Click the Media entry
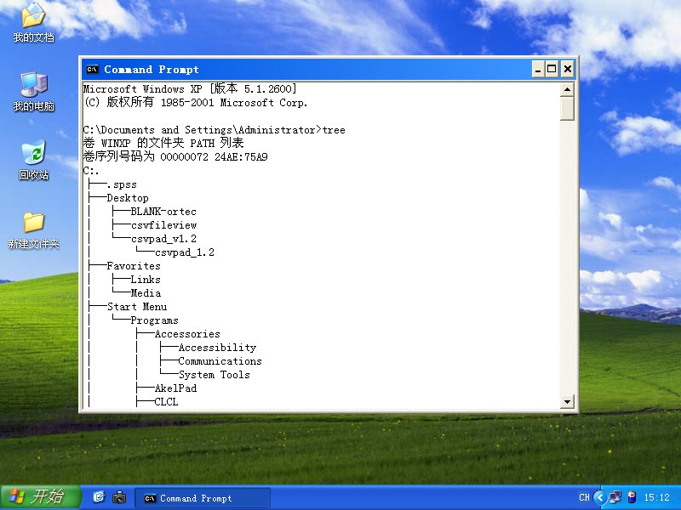681x510 pixels. 146,293
